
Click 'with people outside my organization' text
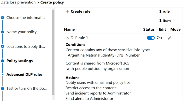[98, 69]
